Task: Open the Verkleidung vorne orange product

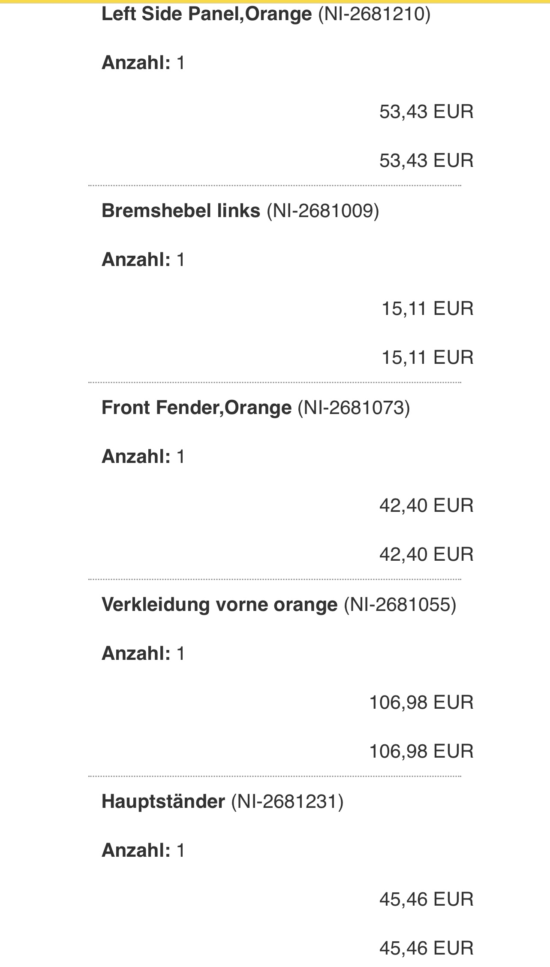Action: [x=219, y=604]
